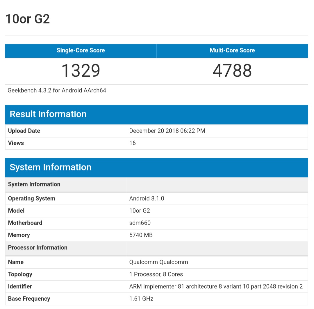Click the 10or G2 page title

(28, 19)
